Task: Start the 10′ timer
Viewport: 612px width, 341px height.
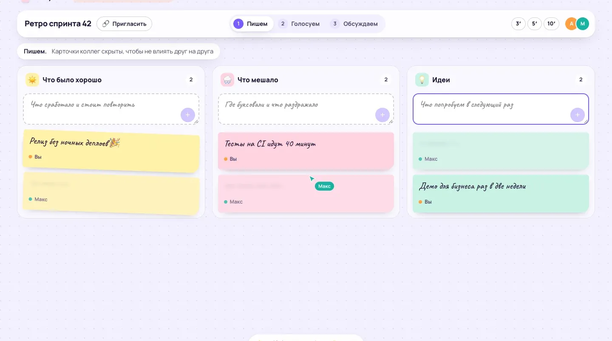Action: coord(551,24)
